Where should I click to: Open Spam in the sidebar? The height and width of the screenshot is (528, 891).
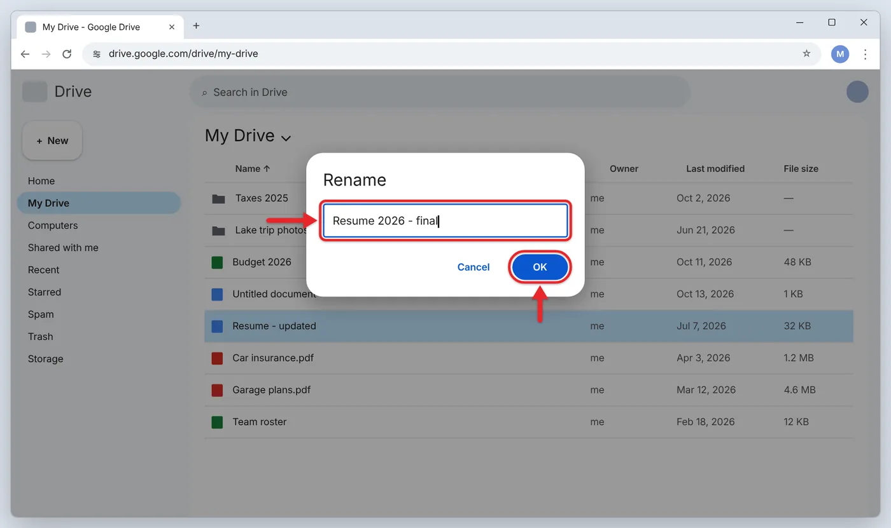tap(41, 315)
